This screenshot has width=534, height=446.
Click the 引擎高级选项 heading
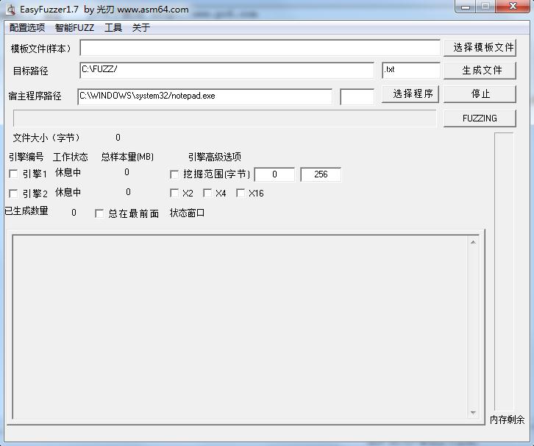(215, 157)
